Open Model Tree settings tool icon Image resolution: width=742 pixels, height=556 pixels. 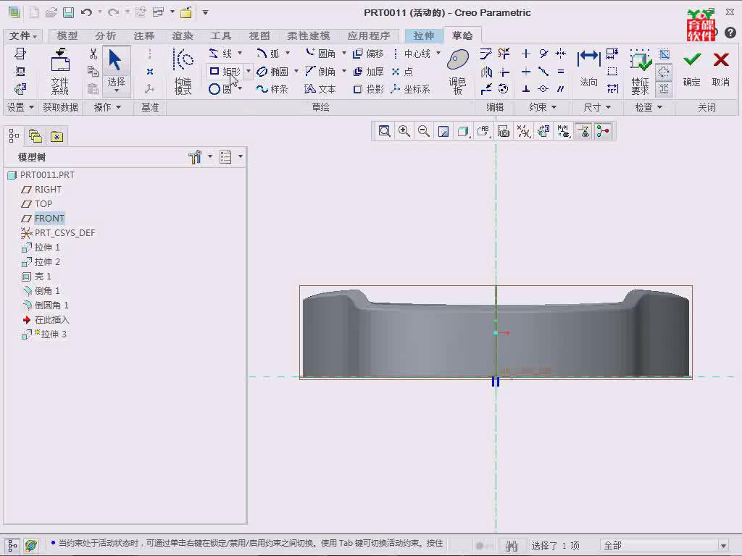(x=195, y=157)
